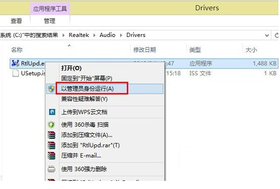Choose 压缩并 E-mail... entry
Screen dimensions: 280x189
point(81,156)
